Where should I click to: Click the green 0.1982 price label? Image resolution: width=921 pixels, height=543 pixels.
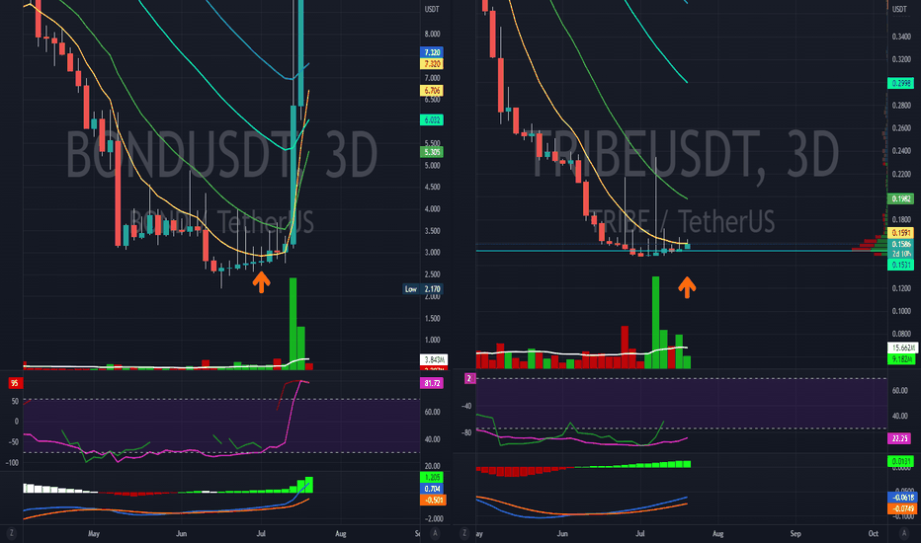pos(901,199)
